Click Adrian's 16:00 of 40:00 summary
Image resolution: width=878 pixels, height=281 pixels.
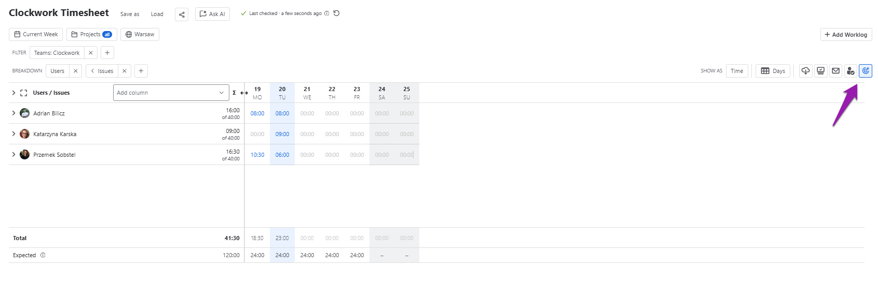click(231, 113)
